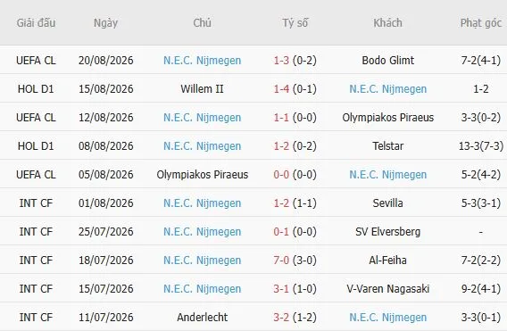Open the 1-2 score against Telstar

click(281, 146)
